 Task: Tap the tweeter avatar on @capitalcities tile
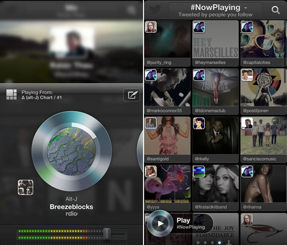(x=247, y=27)
